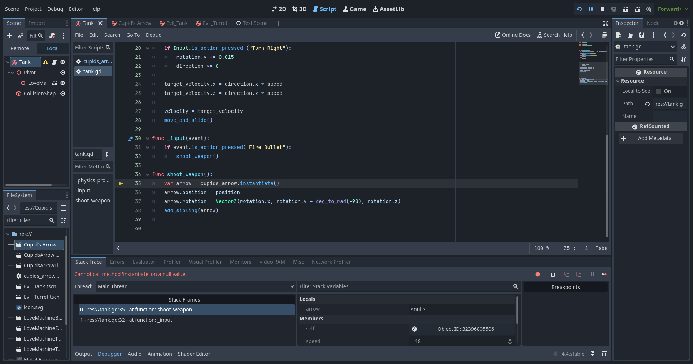693x364 pixels.
Task: Collapse the res:// folder tree
Action: 8,234
